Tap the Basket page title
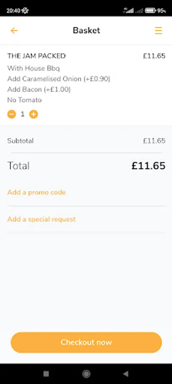This screenshot has height=384, width=172. [x=86, y=31]
